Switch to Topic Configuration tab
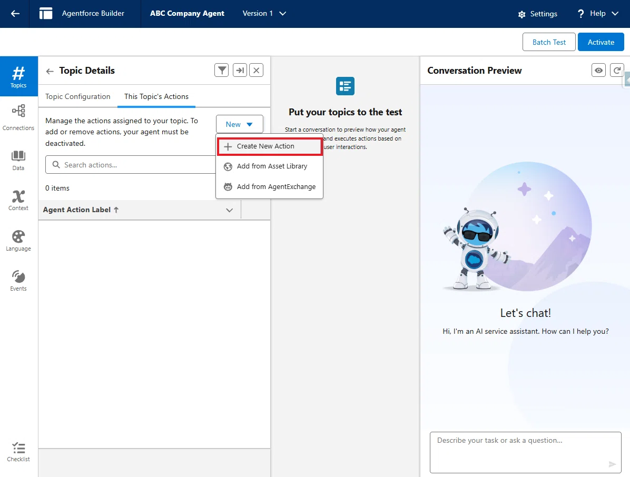This screenshot has width=630, height=477. (77, 96)
